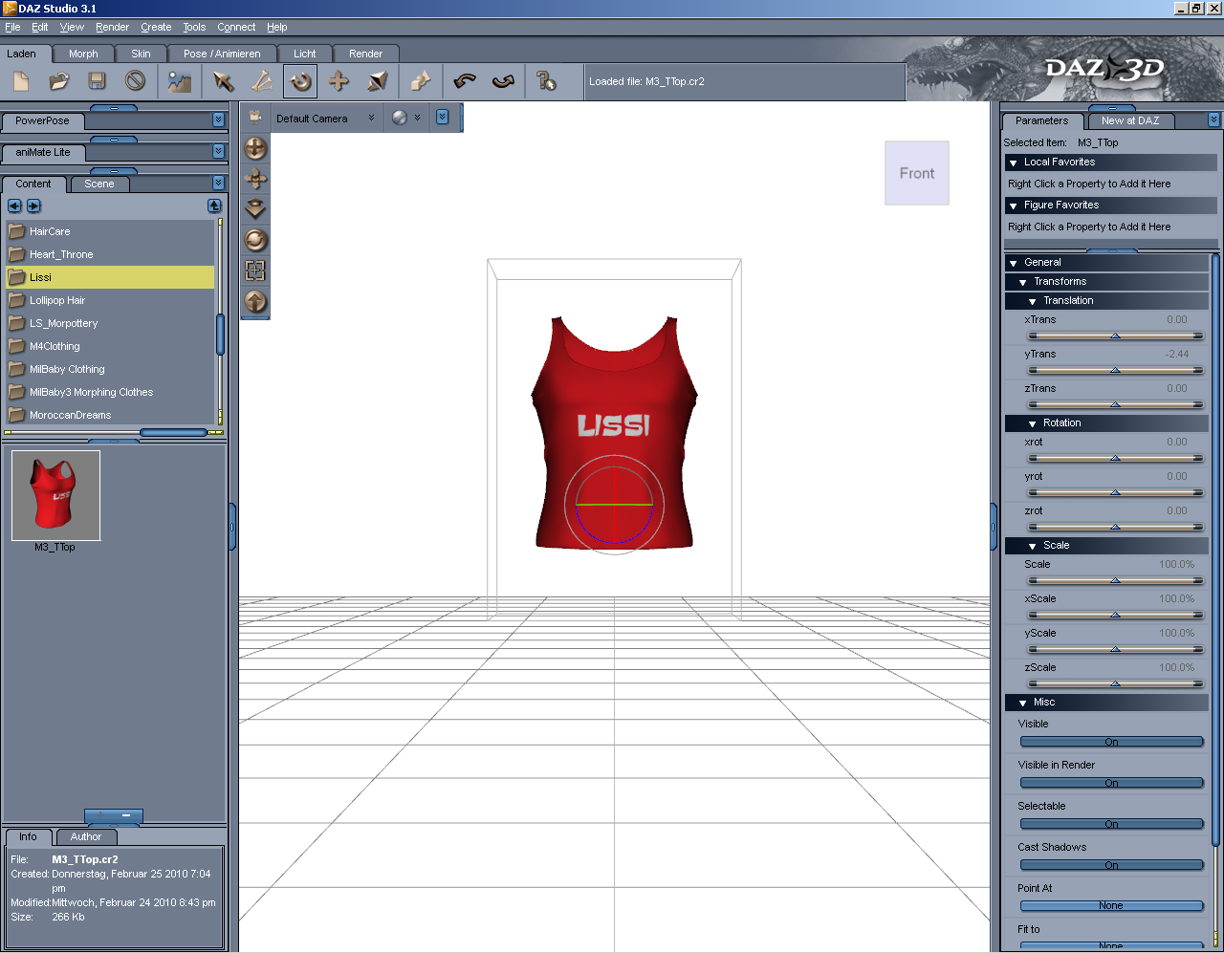1224x953 pixels.
Task: Switch to the Morph activity tab
Action: (x=83, y=54)
